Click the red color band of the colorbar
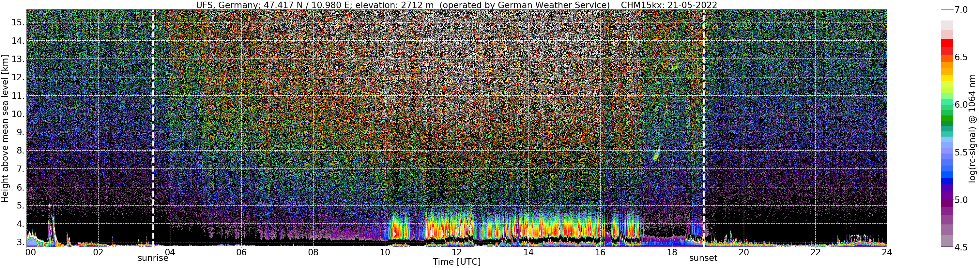Viewport: 979px width, 268px height. coord(947,44)
